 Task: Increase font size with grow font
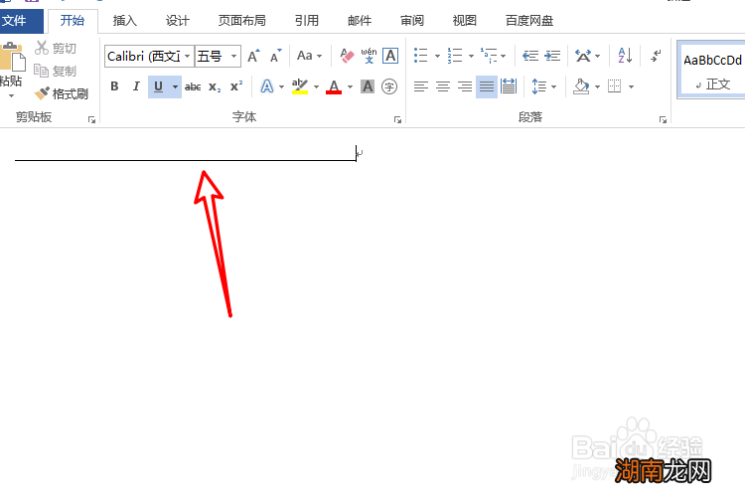tap(253, 56)
